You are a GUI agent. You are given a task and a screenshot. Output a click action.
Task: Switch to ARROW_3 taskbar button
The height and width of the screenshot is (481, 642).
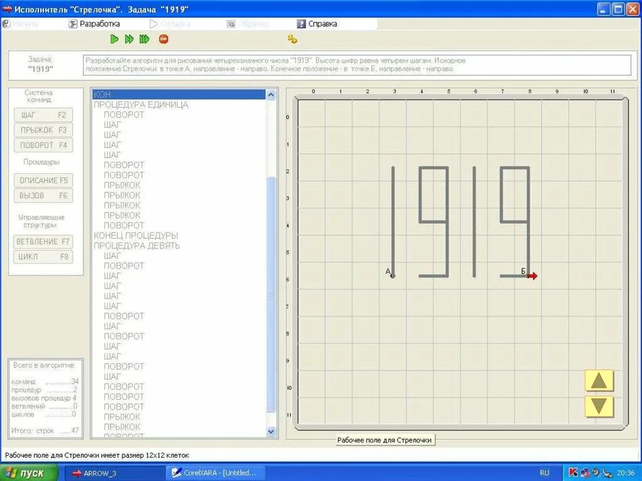click(x=114, y=473)
